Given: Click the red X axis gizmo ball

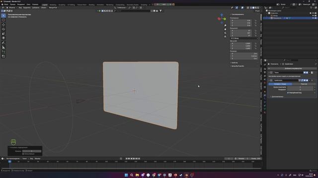Looking at the screenshot, I should 219,19.
